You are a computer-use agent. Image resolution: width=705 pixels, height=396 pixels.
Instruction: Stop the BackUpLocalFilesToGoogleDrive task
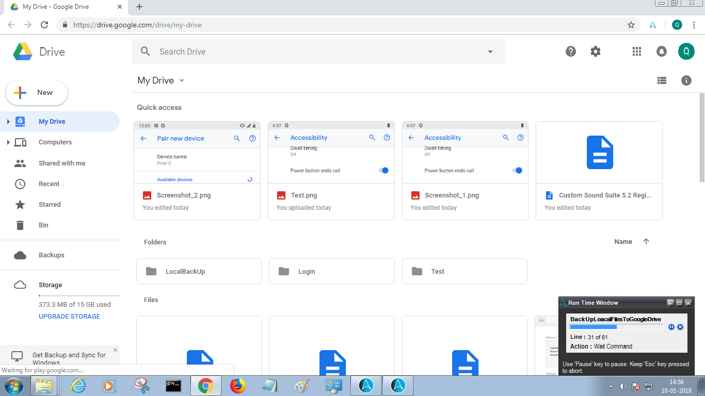(x=680, y=327)
